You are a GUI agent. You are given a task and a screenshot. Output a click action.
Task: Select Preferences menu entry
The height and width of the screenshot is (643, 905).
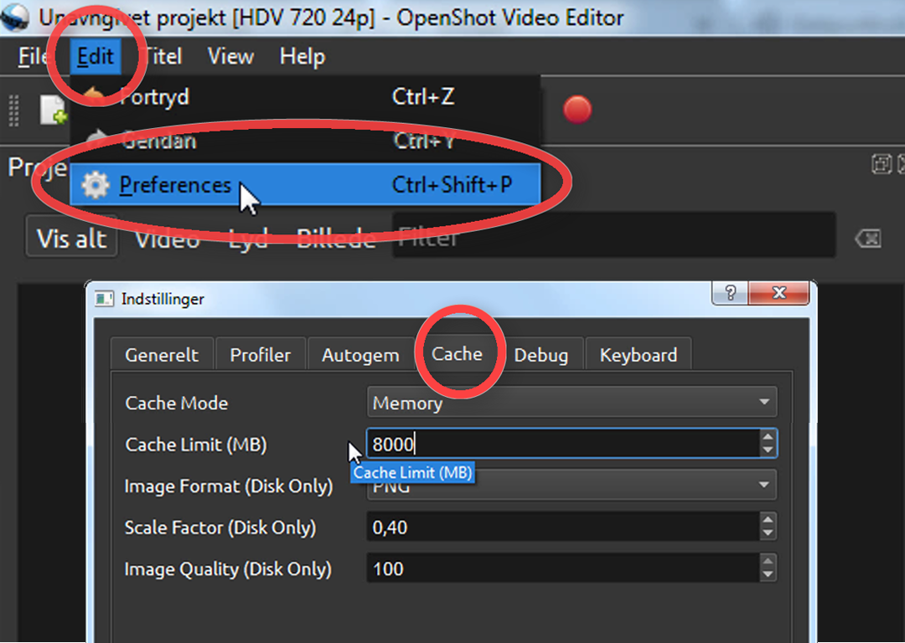pos(305,184)
